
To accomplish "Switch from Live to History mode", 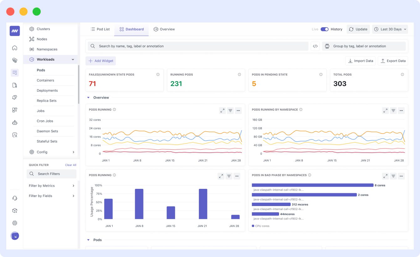I will (x=324, y=29).
